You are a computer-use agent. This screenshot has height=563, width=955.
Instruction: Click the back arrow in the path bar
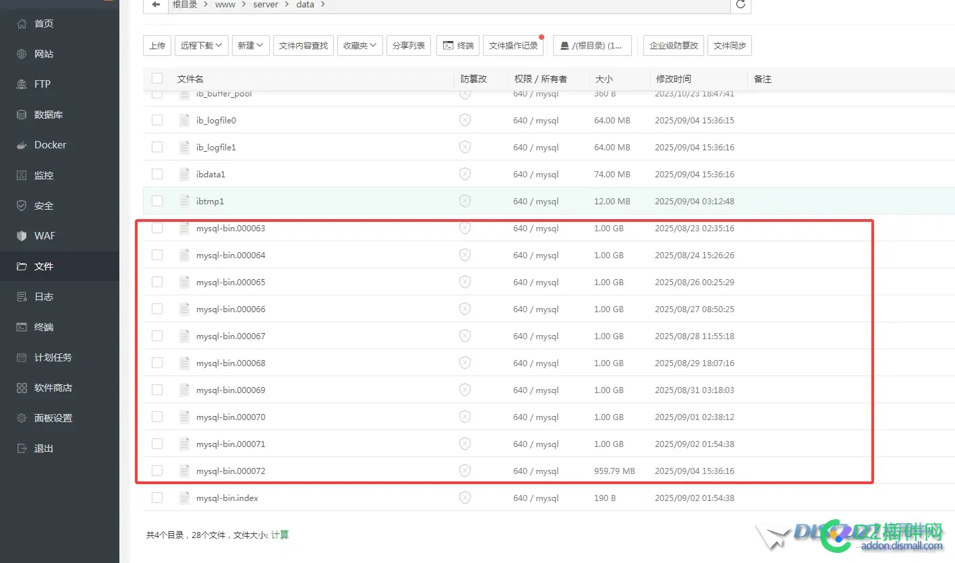click(x=155, y=5)
